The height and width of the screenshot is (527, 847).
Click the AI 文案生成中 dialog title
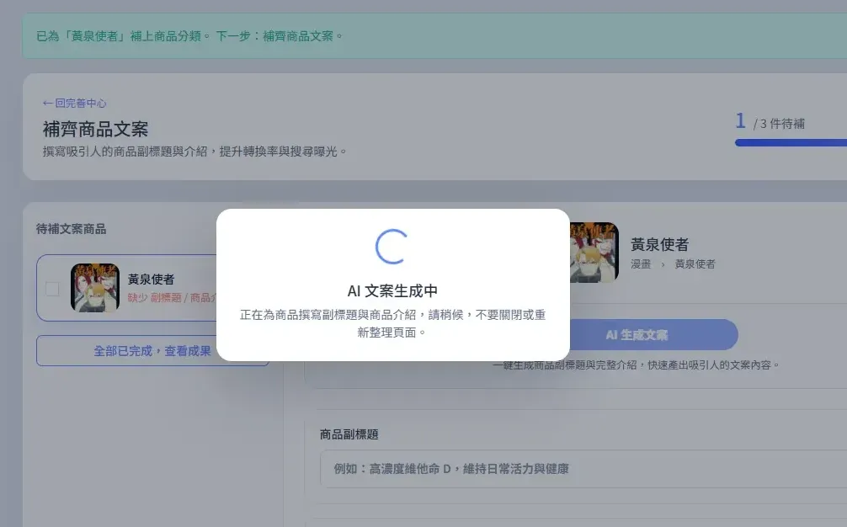[x=392, y=291]
